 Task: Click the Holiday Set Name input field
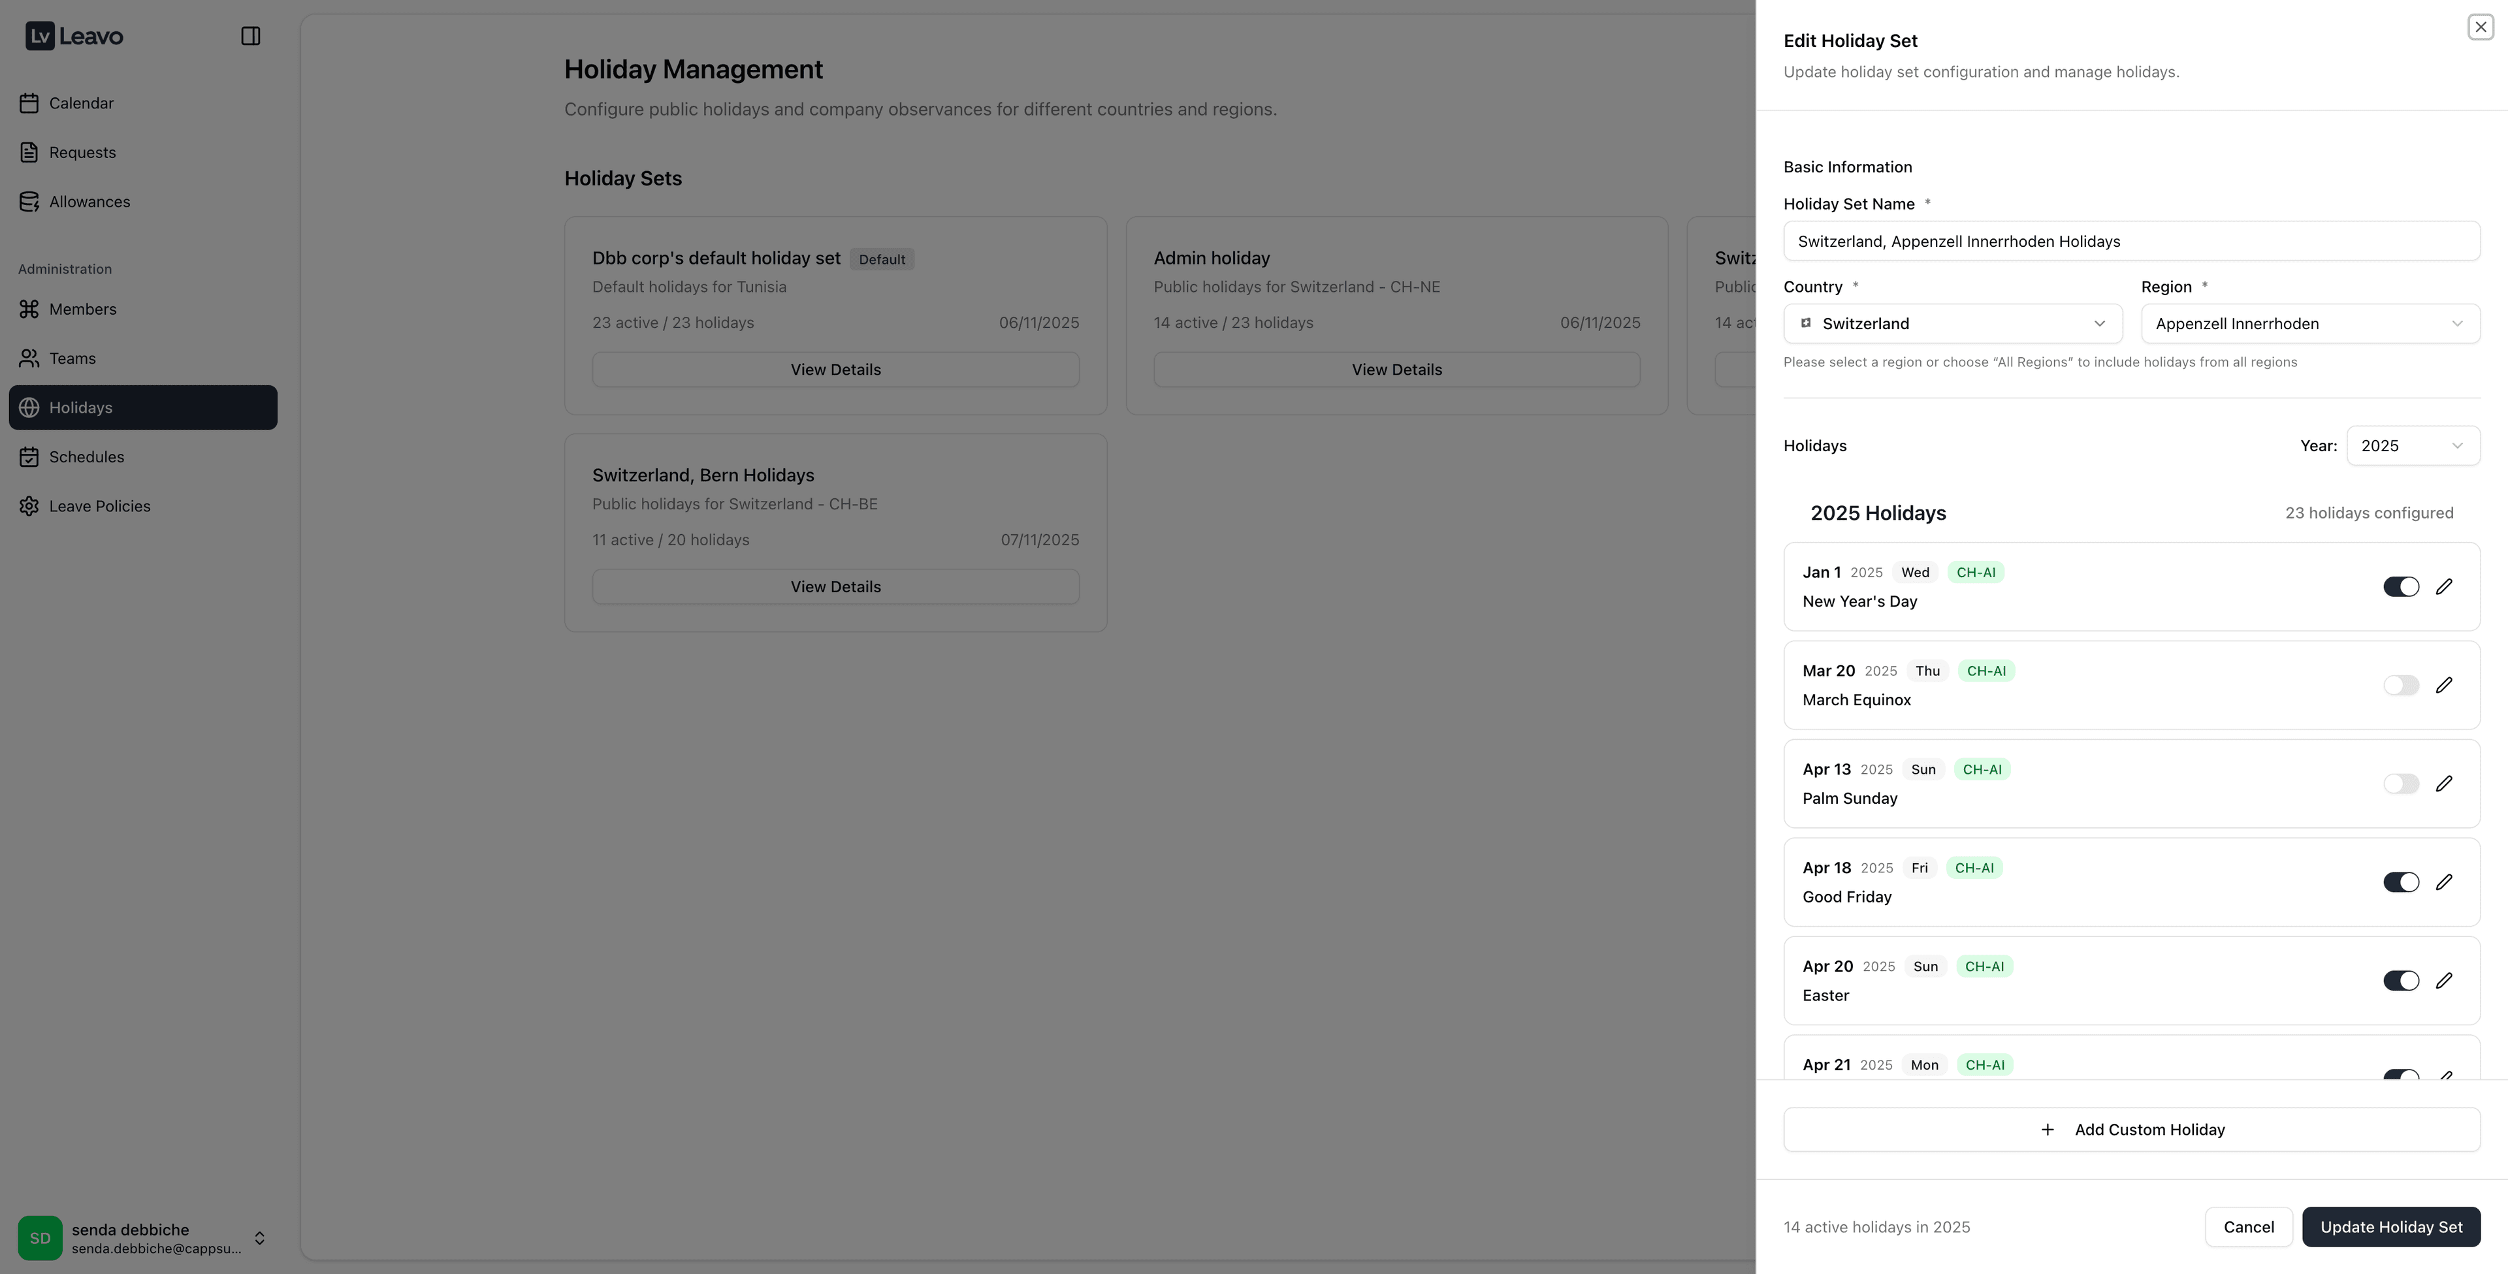point(2130,242)
